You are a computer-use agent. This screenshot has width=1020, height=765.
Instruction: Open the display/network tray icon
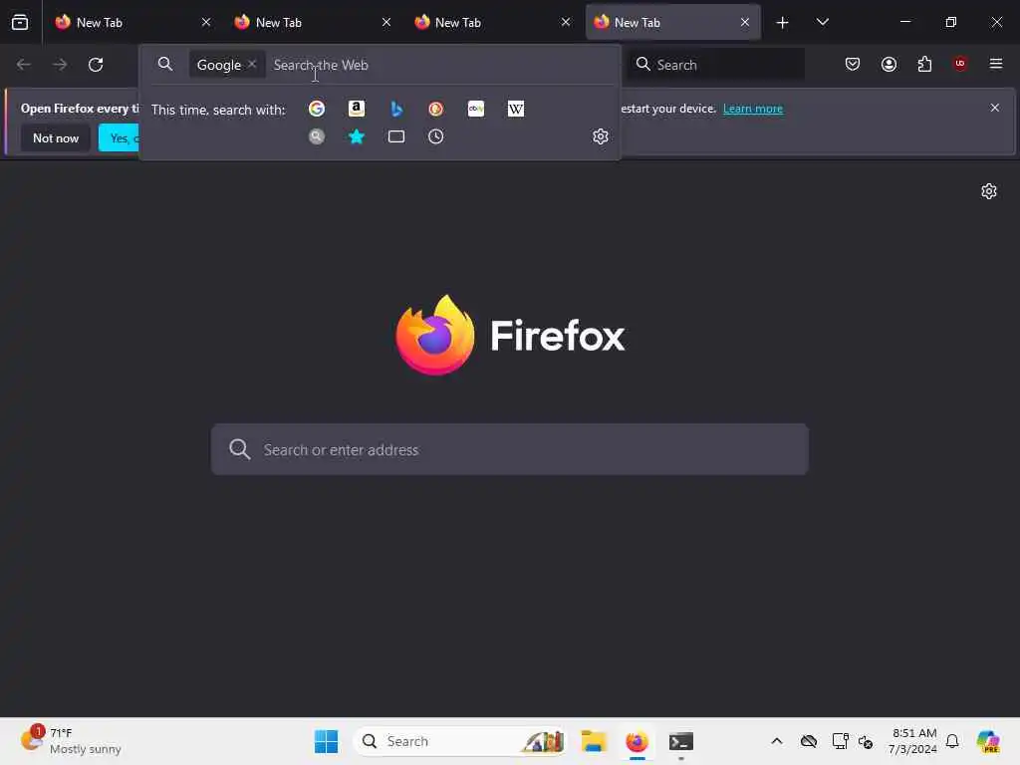[840, 741]
